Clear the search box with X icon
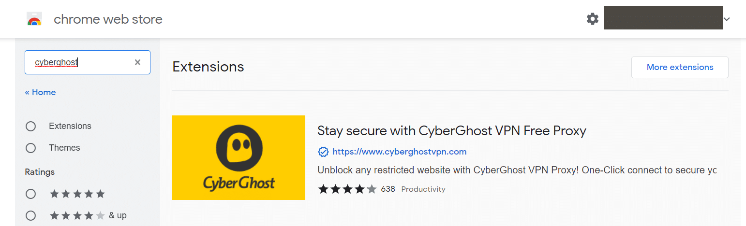The height and width of the screenshot is (226, 746). (137, 62)
